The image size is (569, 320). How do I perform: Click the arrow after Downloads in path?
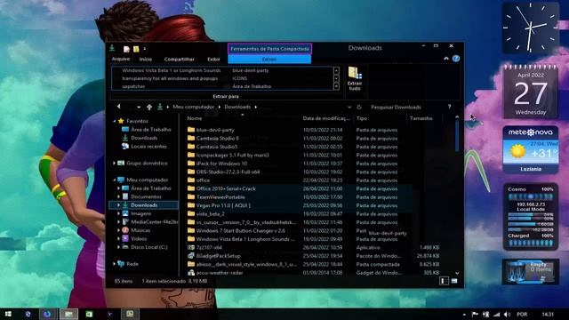click(256, 107)
